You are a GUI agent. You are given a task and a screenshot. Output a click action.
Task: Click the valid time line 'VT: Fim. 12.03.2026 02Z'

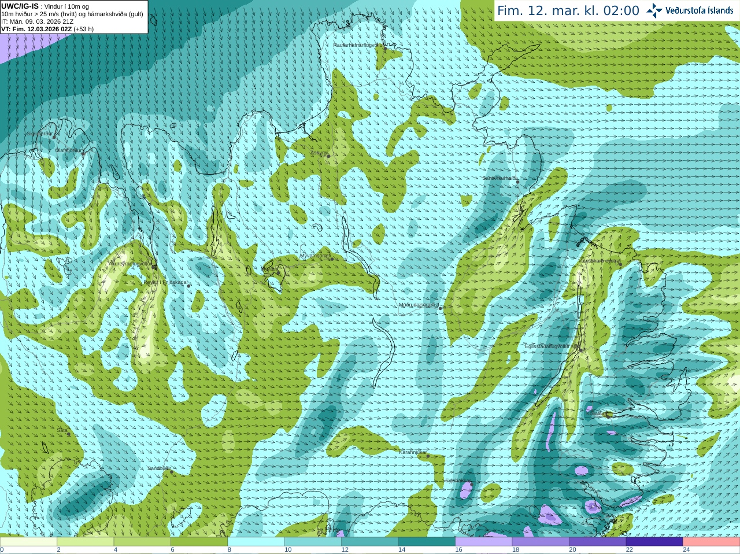click(47, 29)
